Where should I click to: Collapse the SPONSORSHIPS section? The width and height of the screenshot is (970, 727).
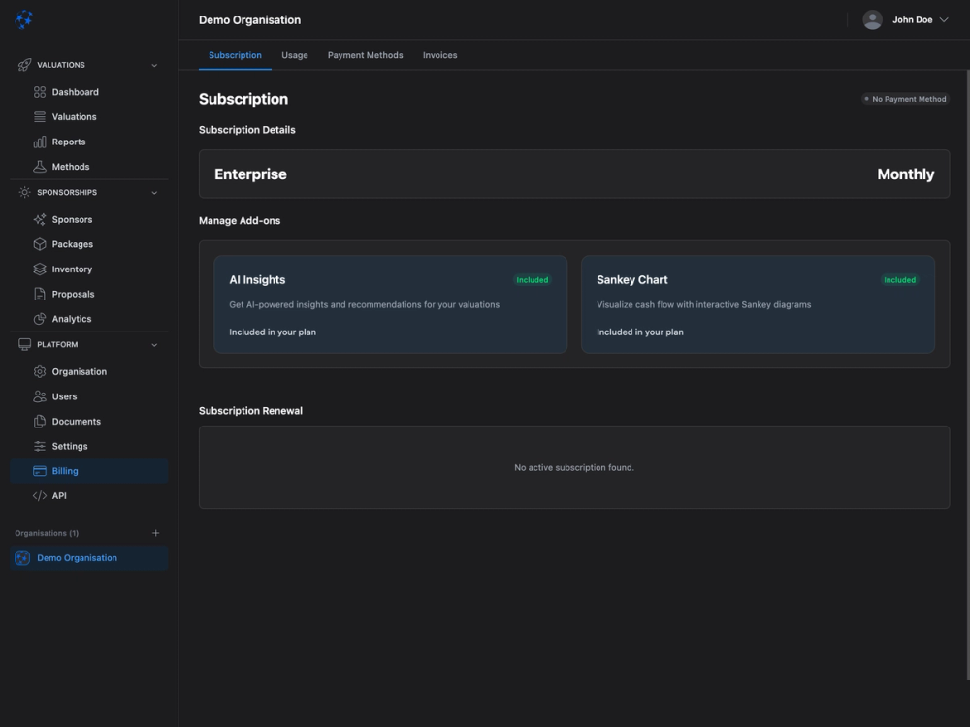pos(153,192)
